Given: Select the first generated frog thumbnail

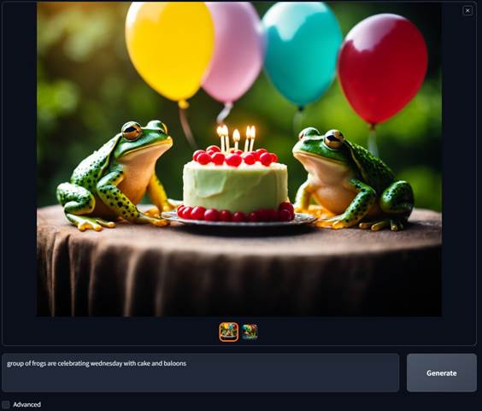Looking at the screenshot, I should 229,332.
